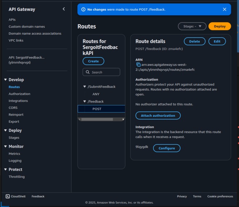Click the POST /feedback (ID: zma4efc) subtitle
Viewport: 239px width, 207px height.
(159, 49)
